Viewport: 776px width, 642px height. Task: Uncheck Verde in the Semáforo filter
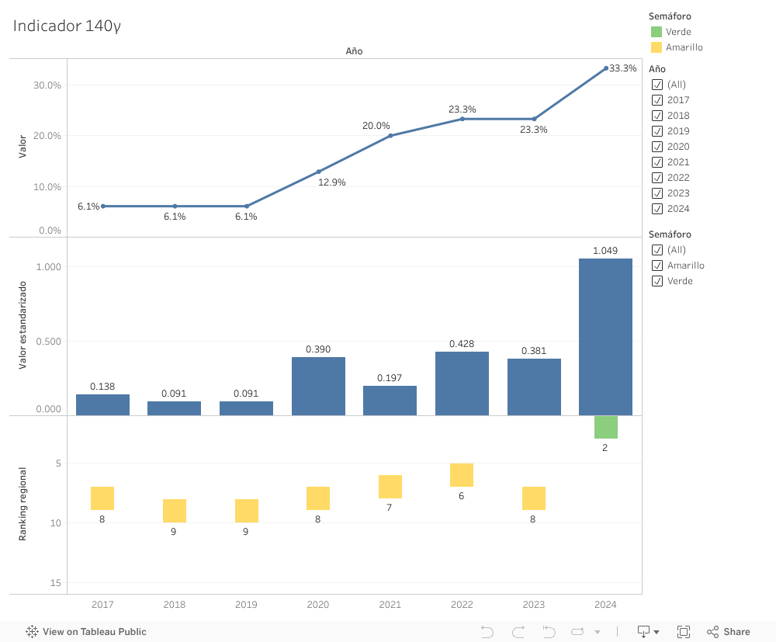656,280
